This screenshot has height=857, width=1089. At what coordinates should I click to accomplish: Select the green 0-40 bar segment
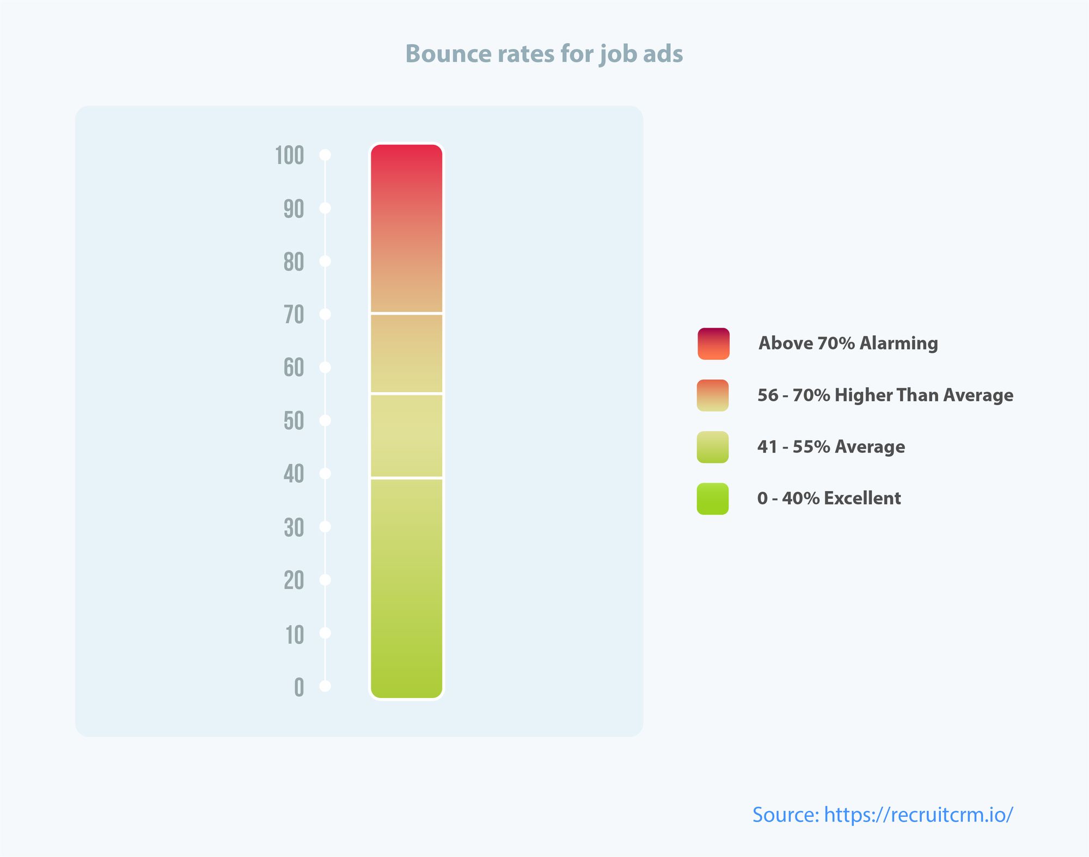[x=407, y=589]
